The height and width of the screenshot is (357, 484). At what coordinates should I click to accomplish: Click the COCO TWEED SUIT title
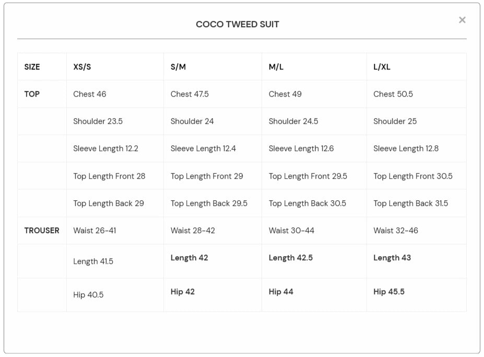[238, 24]
